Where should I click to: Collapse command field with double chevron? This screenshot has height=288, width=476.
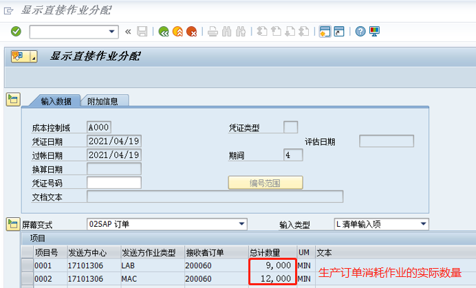coord(128,32)
